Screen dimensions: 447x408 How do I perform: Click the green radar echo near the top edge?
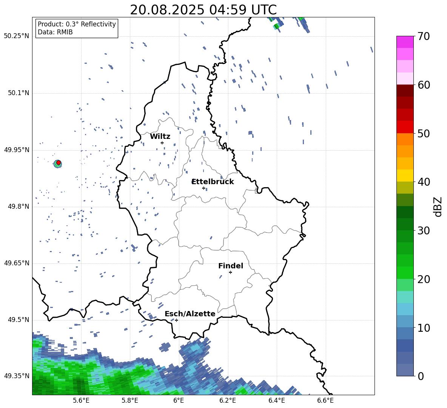tap(276, 26)
